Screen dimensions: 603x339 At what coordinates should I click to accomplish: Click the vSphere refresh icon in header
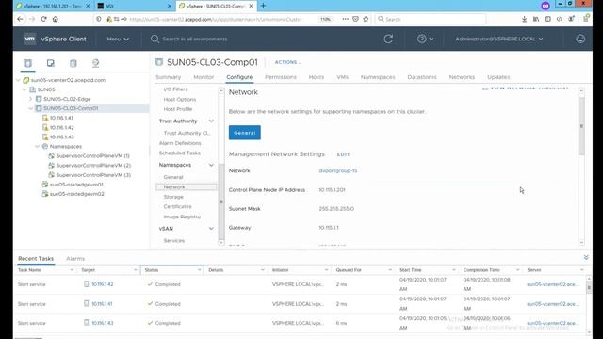click(388, 39)
